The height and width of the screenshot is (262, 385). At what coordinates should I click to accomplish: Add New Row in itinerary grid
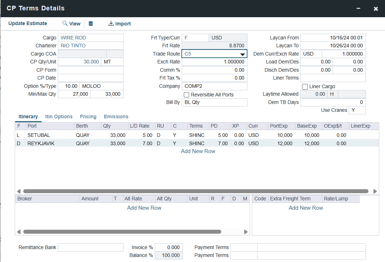pos(198,151)
